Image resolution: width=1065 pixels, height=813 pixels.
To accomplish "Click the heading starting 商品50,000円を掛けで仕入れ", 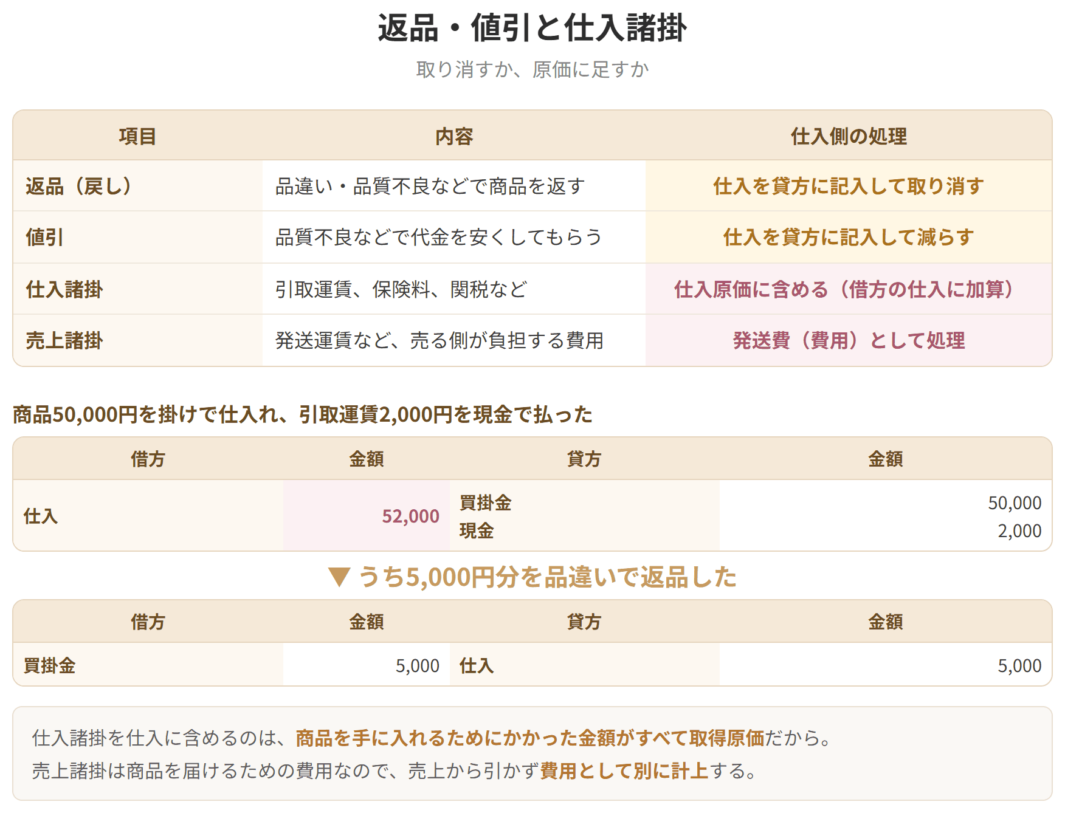I will pos(302,414).
